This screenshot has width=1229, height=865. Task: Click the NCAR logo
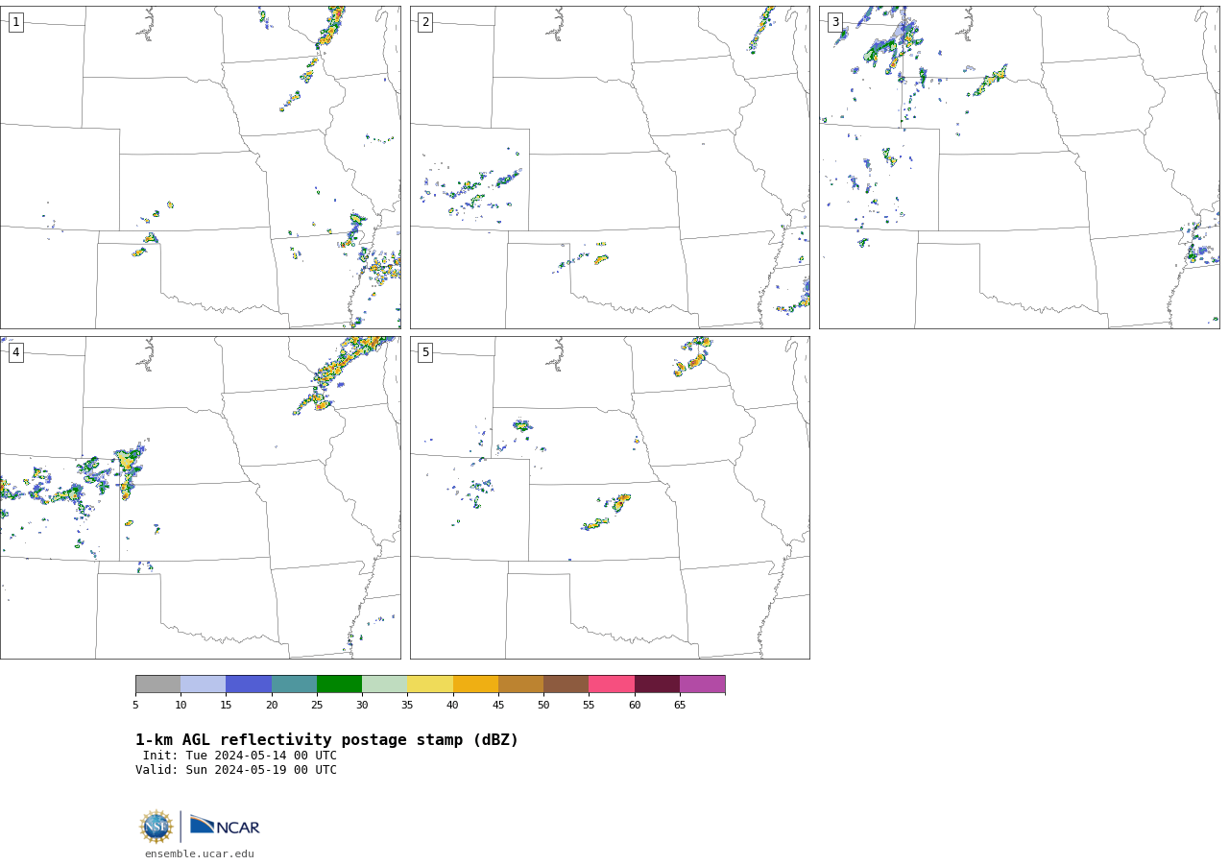(225, 826)
